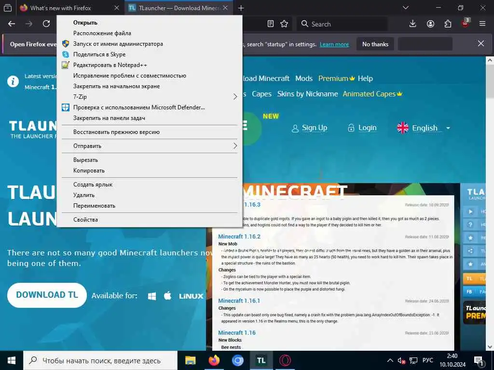Click the Windows logo download icon
Image resolution: width=494 pixels, height=370 pixels.
152,296
